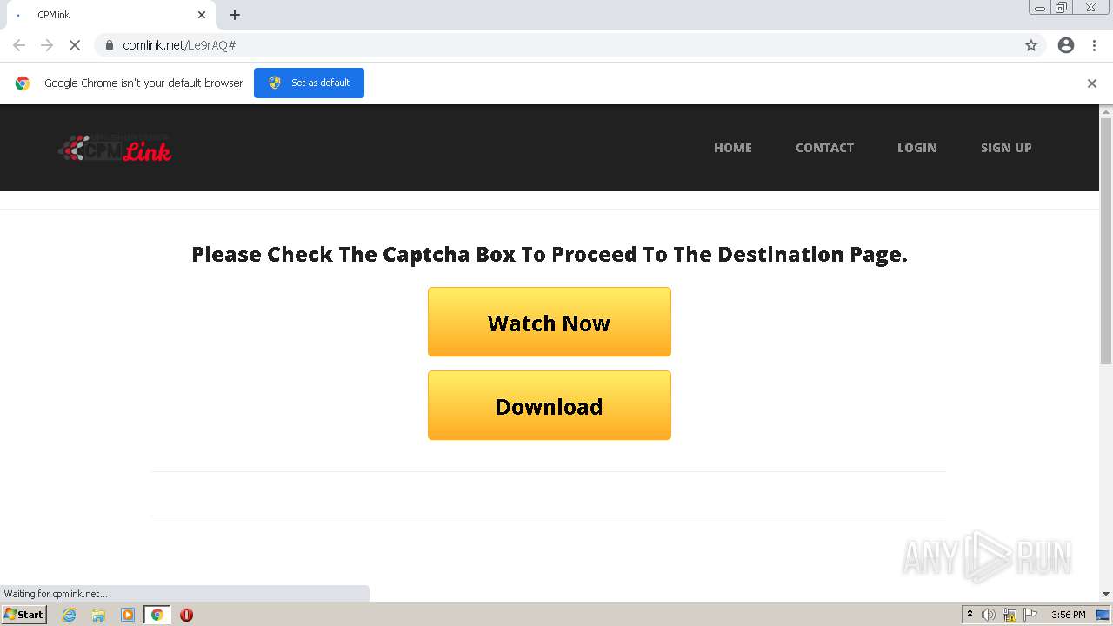
Task: Click the scrollbar down arrow
Action: point(1106,594)
